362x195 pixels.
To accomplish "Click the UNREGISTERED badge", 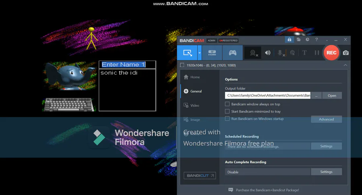I will pos(228,41).
